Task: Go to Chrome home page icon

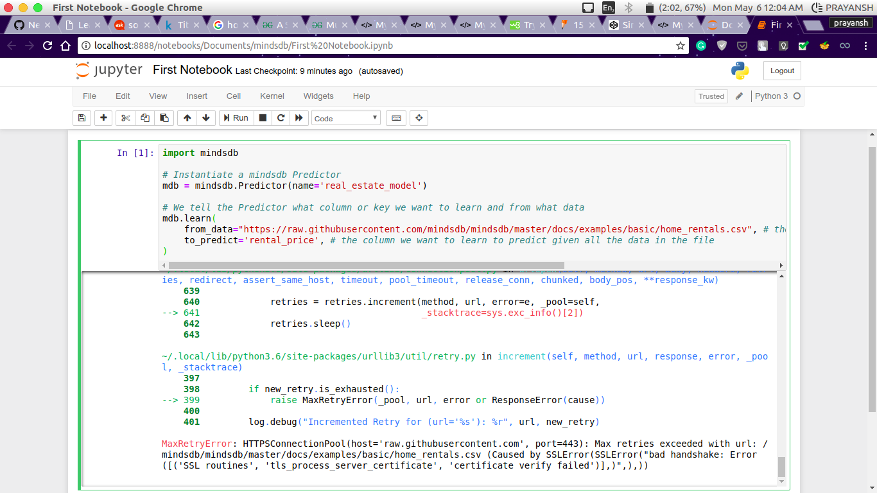Action: [65, 46]
